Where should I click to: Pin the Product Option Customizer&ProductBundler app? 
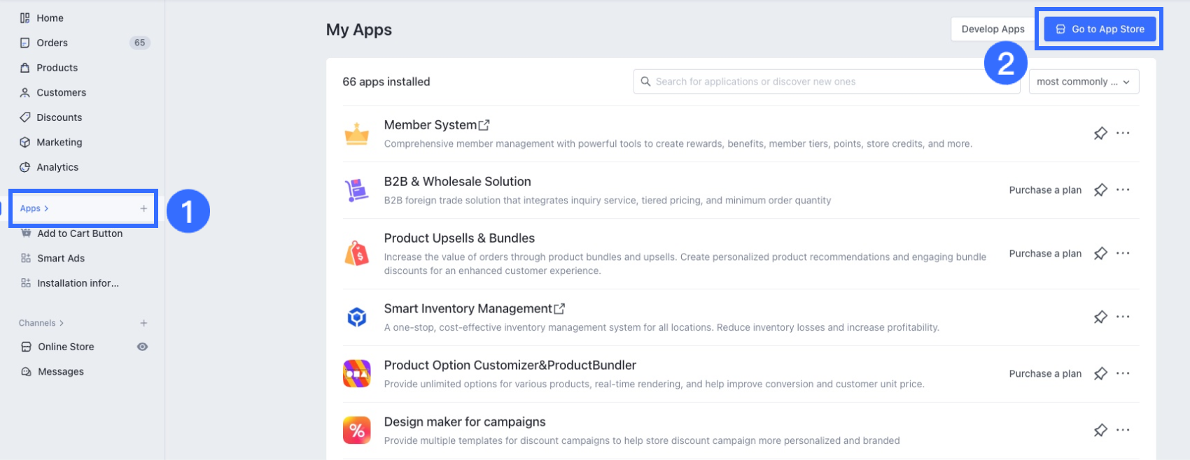coord(1100,374)
